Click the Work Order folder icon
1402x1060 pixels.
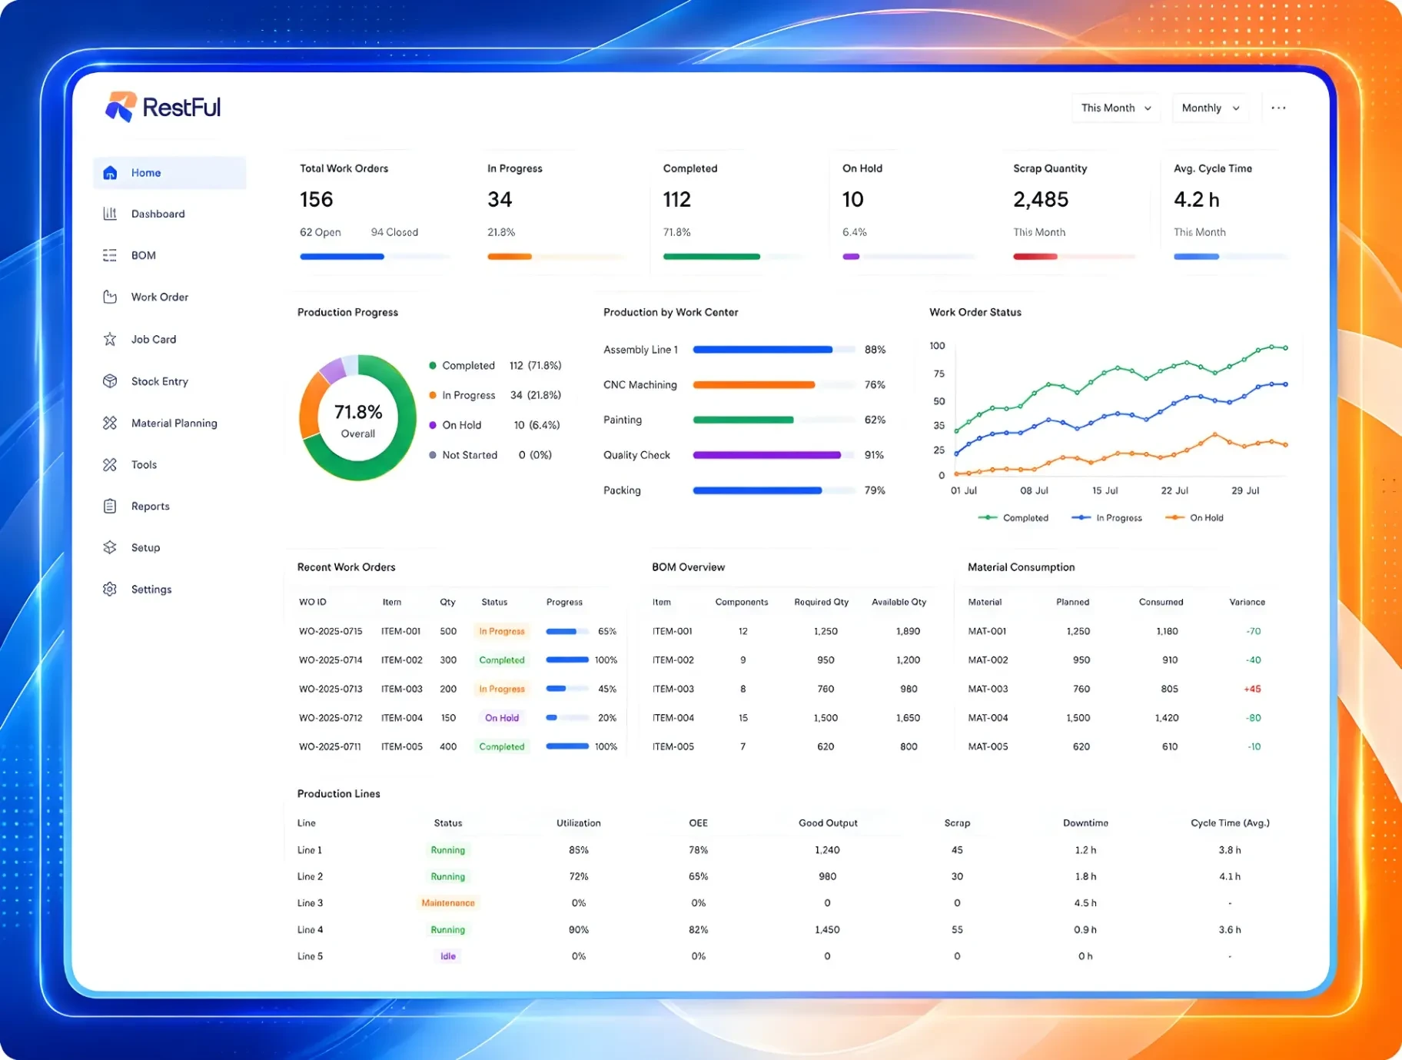[x=110, y=297]
